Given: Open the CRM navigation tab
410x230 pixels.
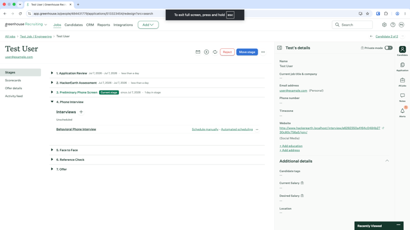Looking at the screenshot, I should 90,25.
